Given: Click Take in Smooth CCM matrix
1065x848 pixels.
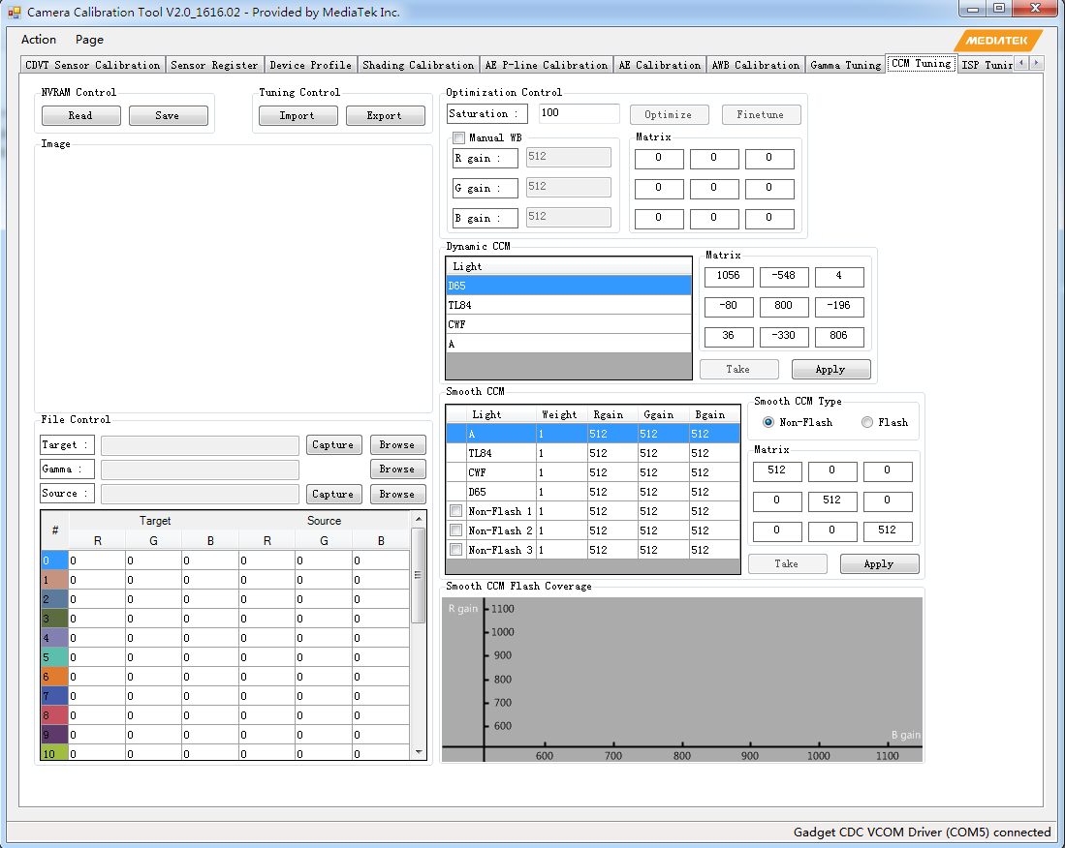Looking at the screenshot, I should tap(787, 563).
